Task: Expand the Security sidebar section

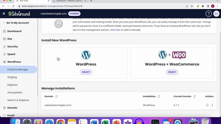Action: pyautogui.click(x=12, y=46)
